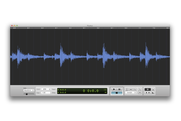Click ruler marker 6.1

pos(112,28)
